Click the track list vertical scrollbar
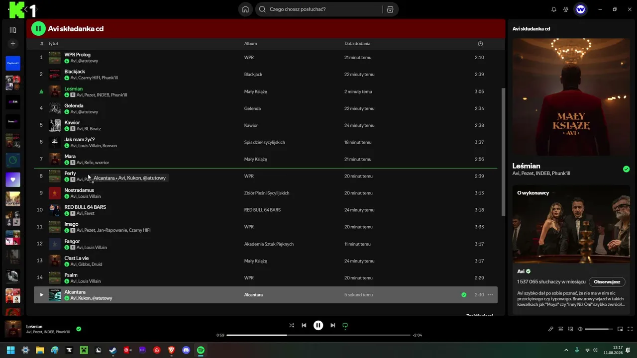This screenshot has width=637, height=358. pos(503,152)
